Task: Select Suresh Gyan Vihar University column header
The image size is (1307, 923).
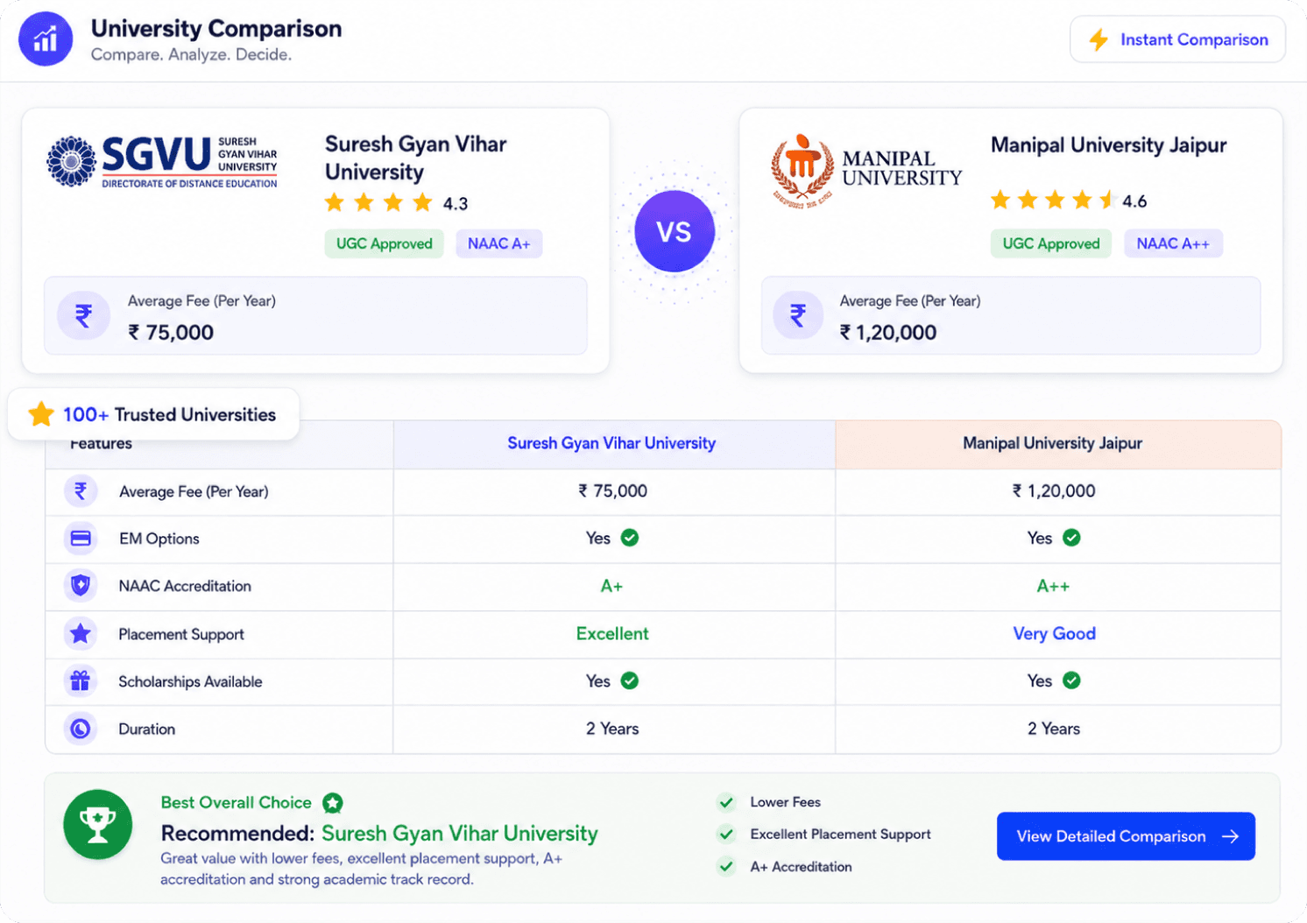Action: 612,444
